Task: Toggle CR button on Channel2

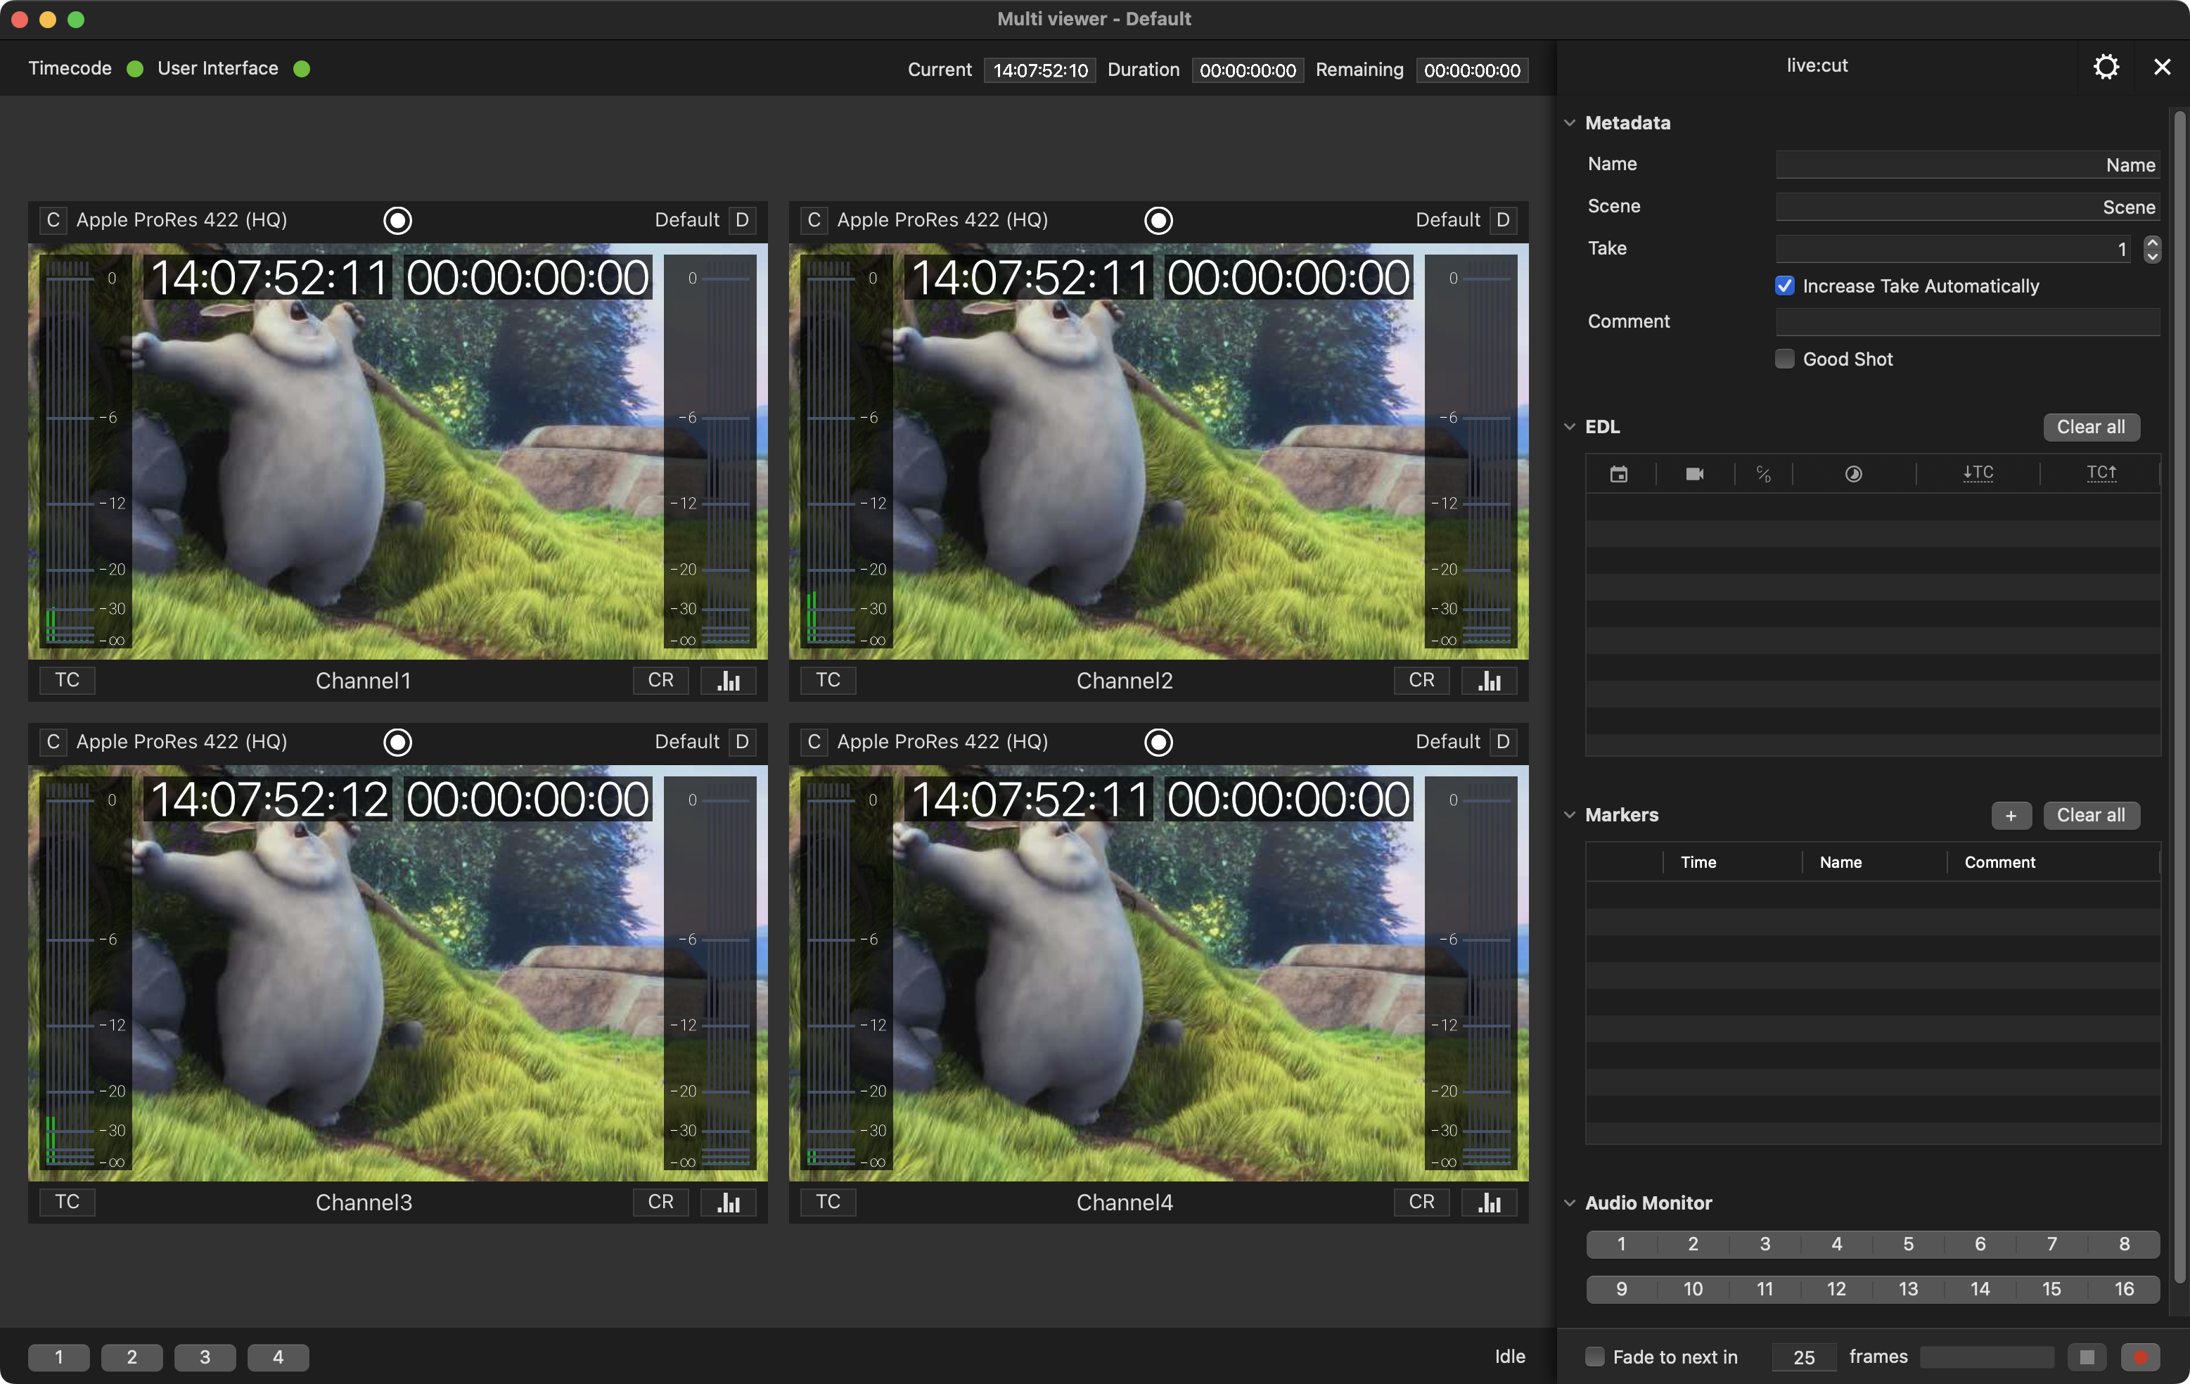Action: click(x=1421, y=680)
